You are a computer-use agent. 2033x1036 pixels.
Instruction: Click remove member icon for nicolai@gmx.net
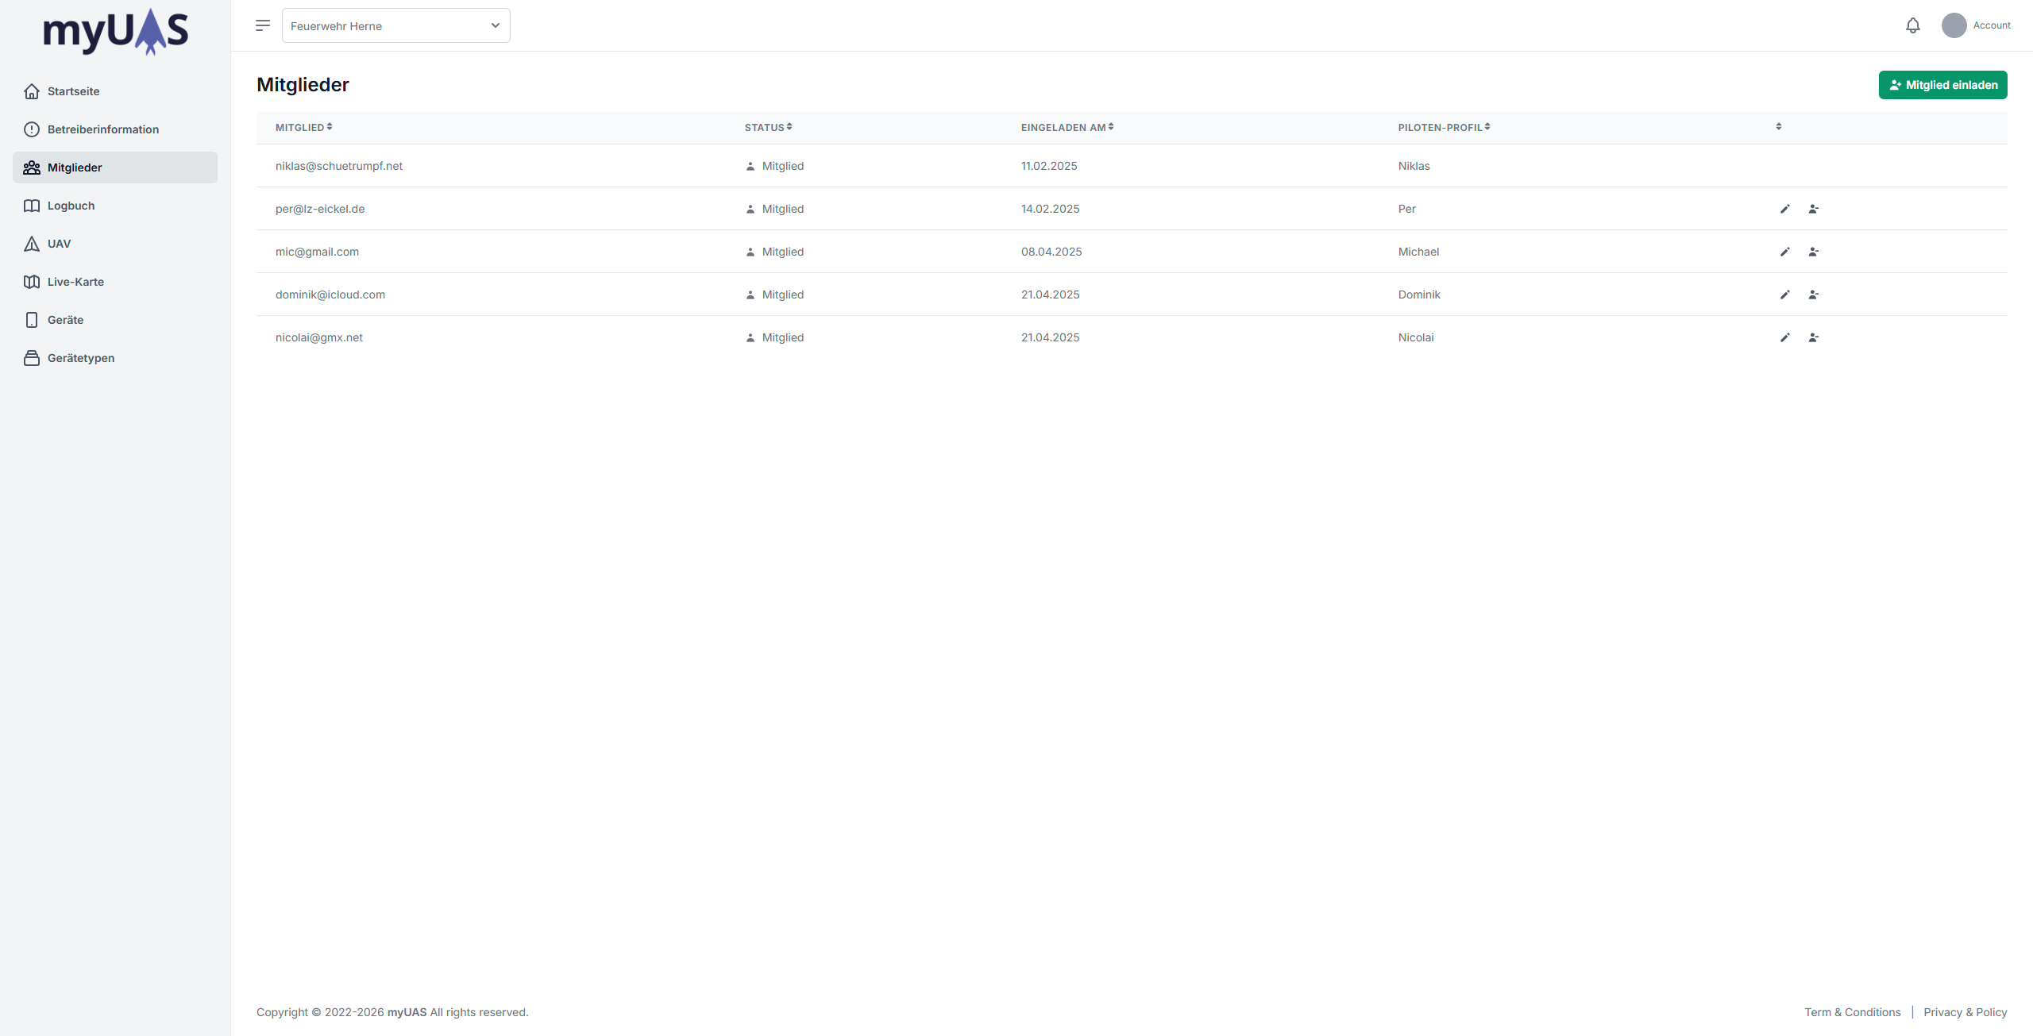1813,337
